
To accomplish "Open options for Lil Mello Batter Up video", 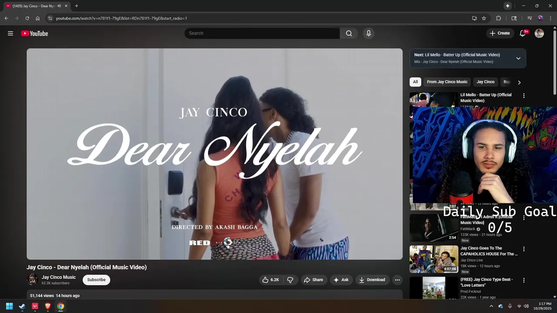I will 524,96.
